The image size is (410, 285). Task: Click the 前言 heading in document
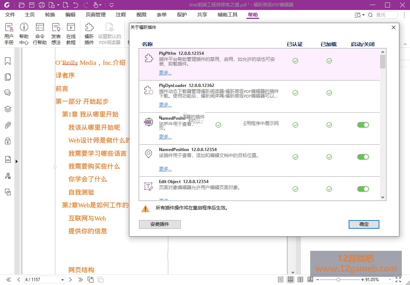tap(62, 89)
